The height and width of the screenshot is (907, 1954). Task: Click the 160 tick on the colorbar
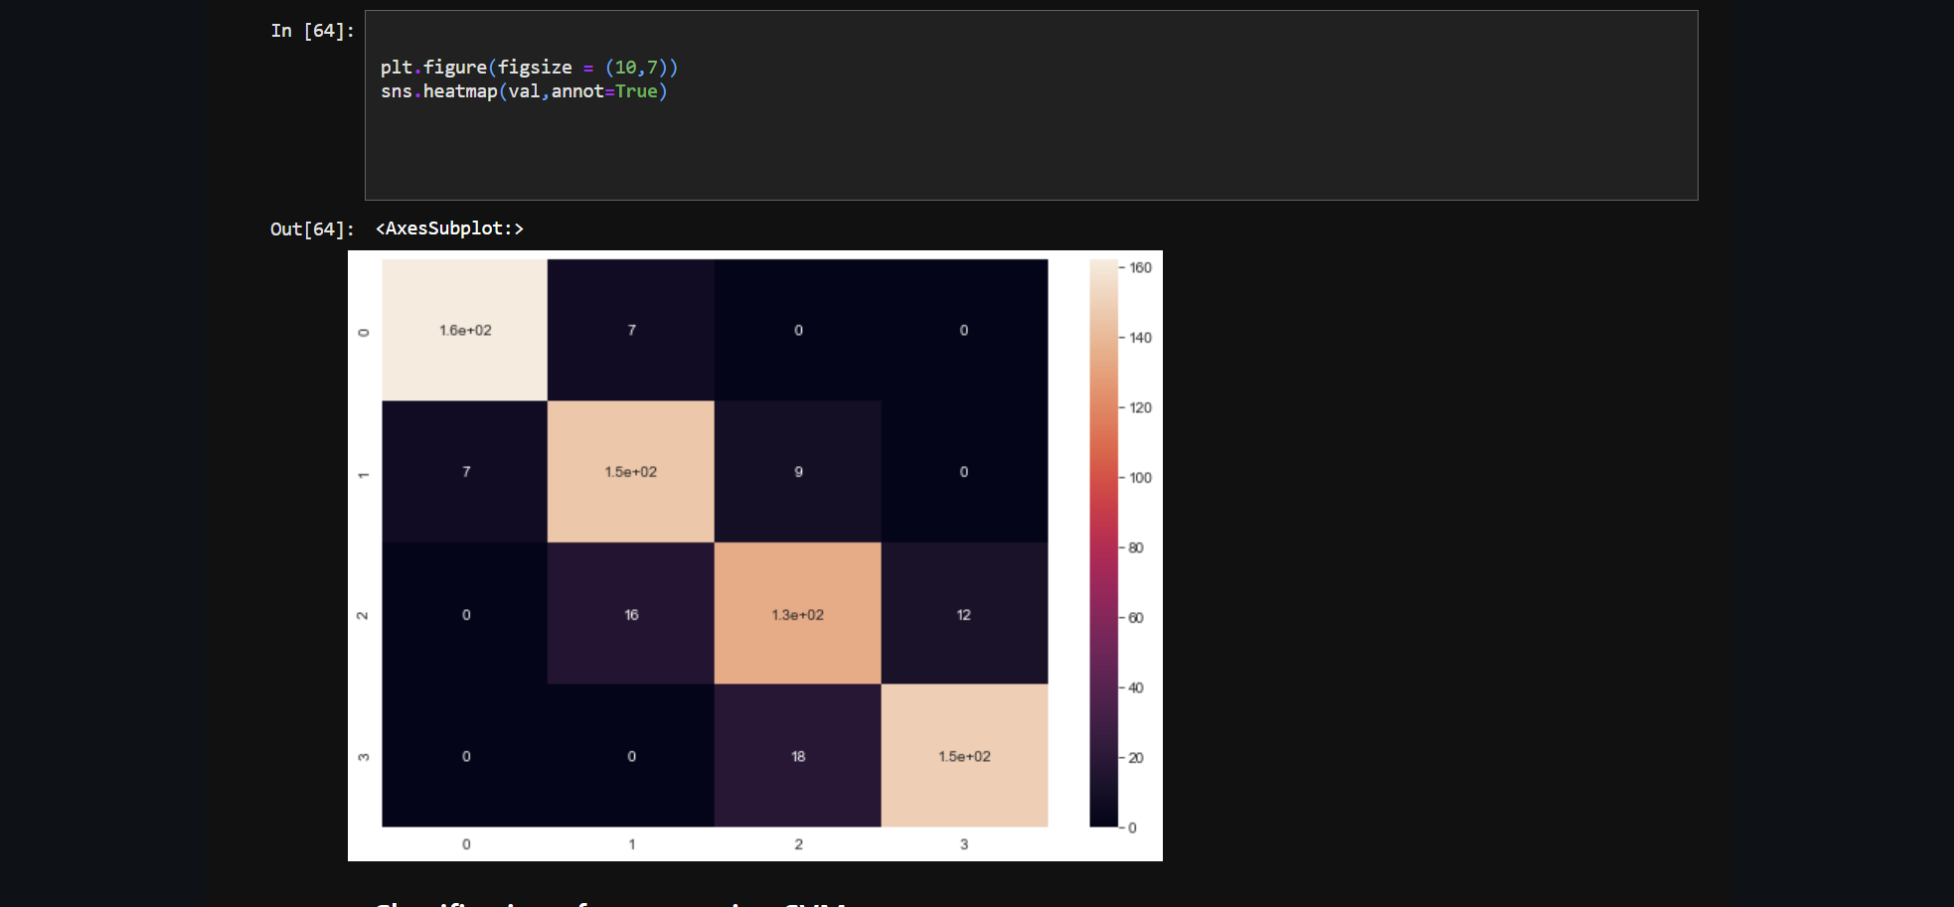(1137, 268)
